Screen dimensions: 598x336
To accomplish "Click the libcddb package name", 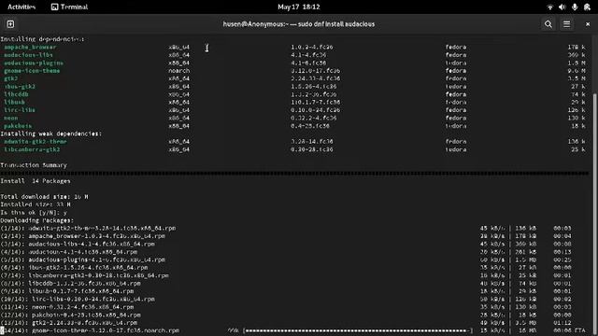I will click(16, 94).
